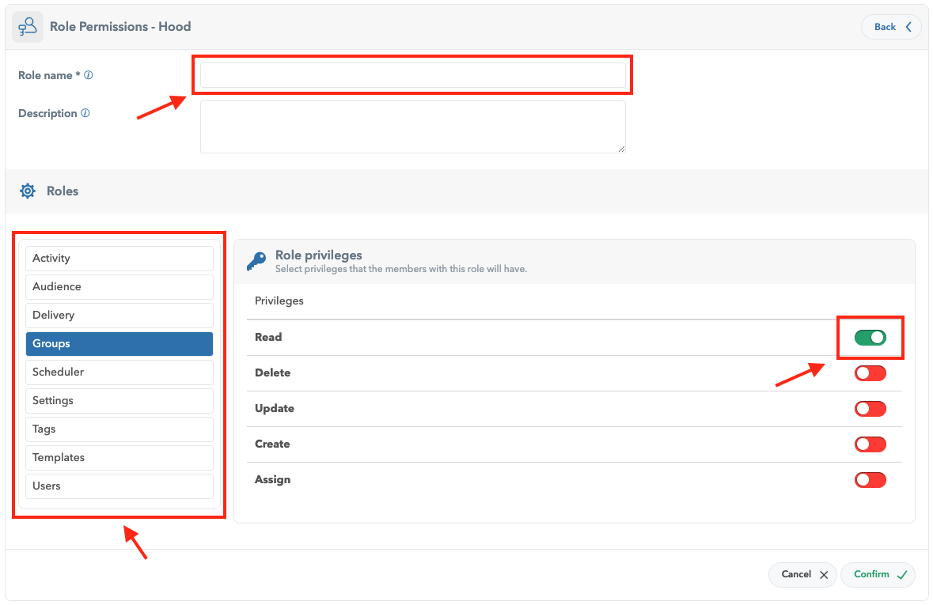
Task: Enable the Update privilege toggle
Action: [870, 409]
